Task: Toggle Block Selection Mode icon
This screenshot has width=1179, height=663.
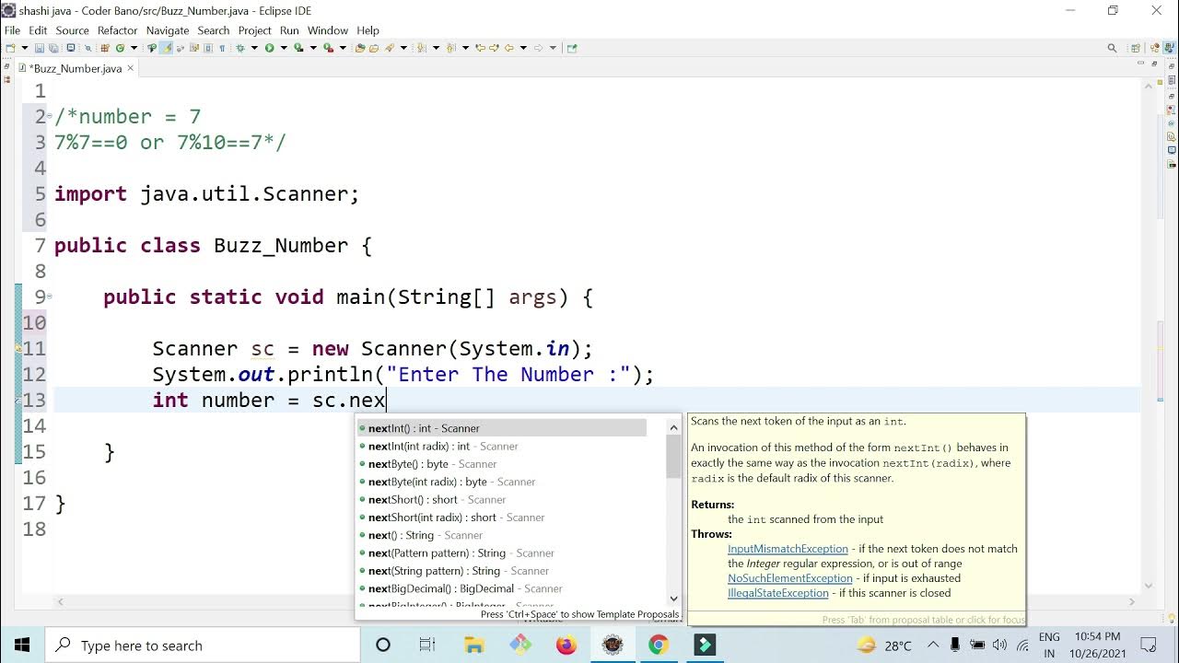Action: tap(208, 48)
